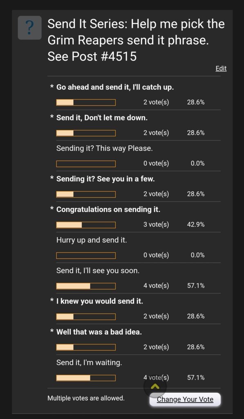Click the 42.9% progress bar for Congratulations
This screenshot has width=244, height=419.
click(x=86, y=225)
